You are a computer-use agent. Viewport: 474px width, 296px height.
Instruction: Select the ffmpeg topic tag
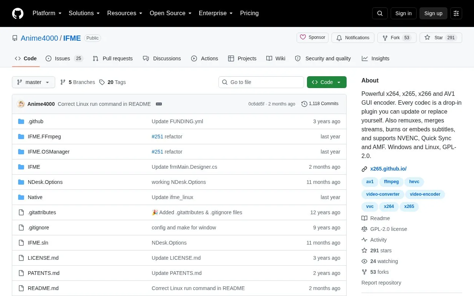point(391,182)
